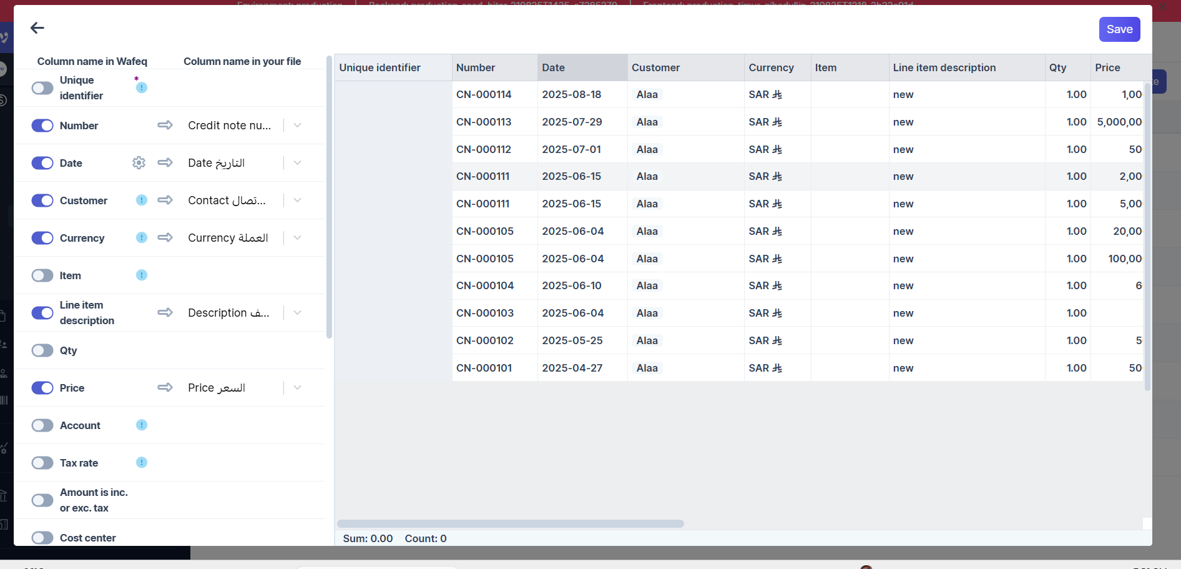Image resolution: width=1181 pixels, height=569 pixels.
Task: Click the horizontal scrollbar under the table
Action: (x=510, y=523)
